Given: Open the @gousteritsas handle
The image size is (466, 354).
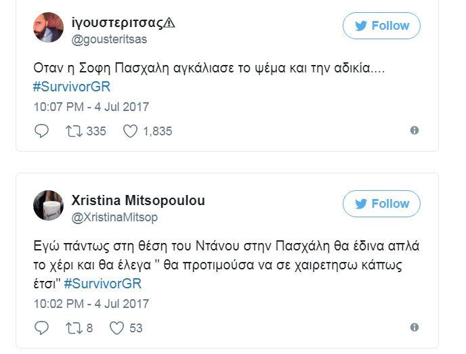Looking at the screenshot, I should point(109,39).
